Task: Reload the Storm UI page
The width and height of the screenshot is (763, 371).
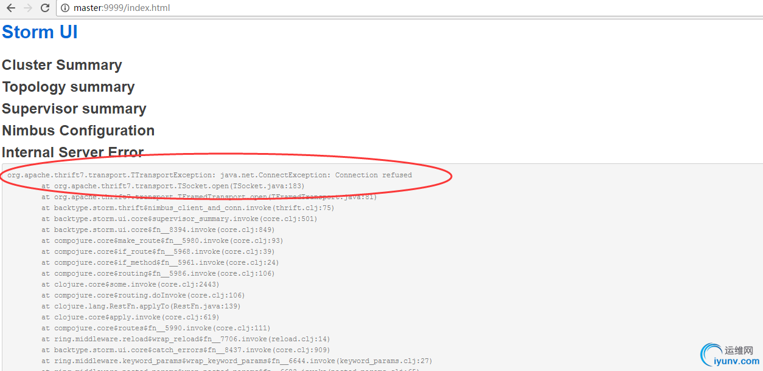Action: tap(45, 8)
